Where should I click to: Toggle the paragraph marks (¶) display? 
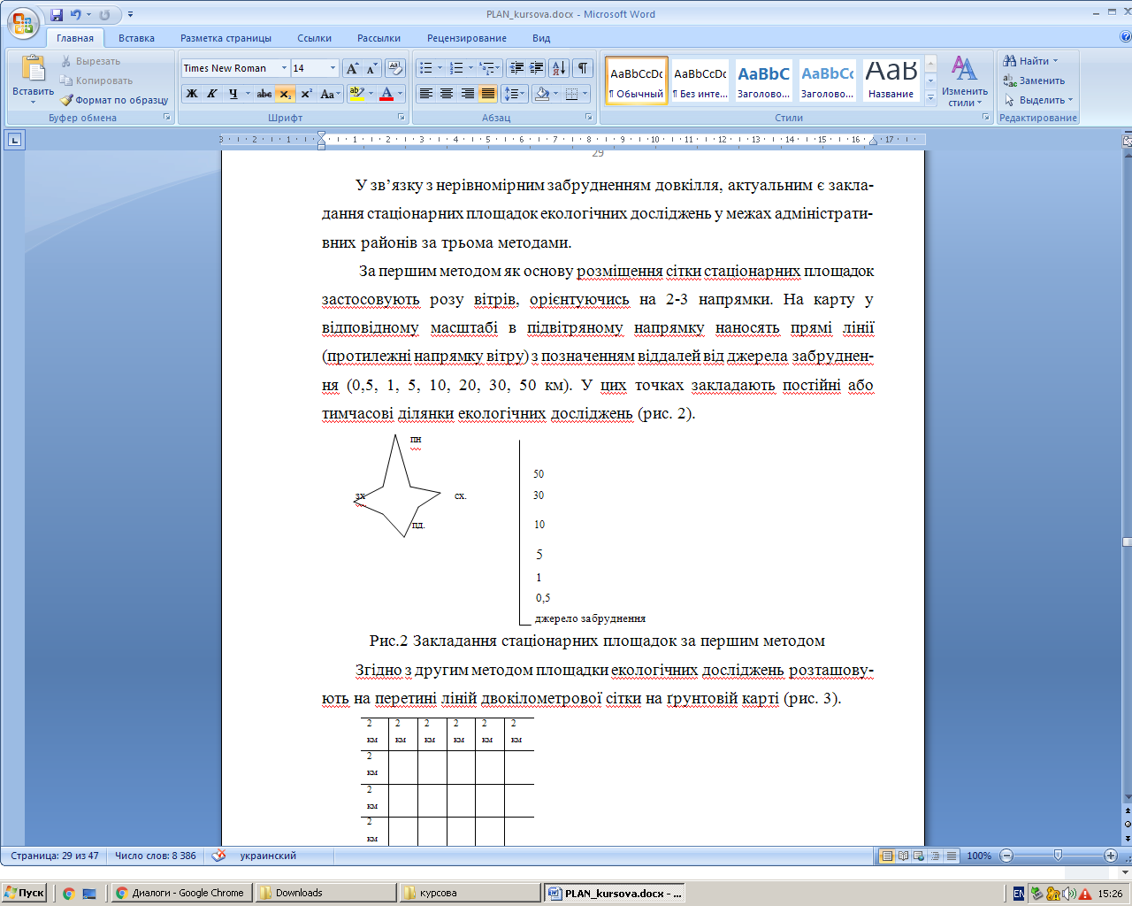[583, 68]
